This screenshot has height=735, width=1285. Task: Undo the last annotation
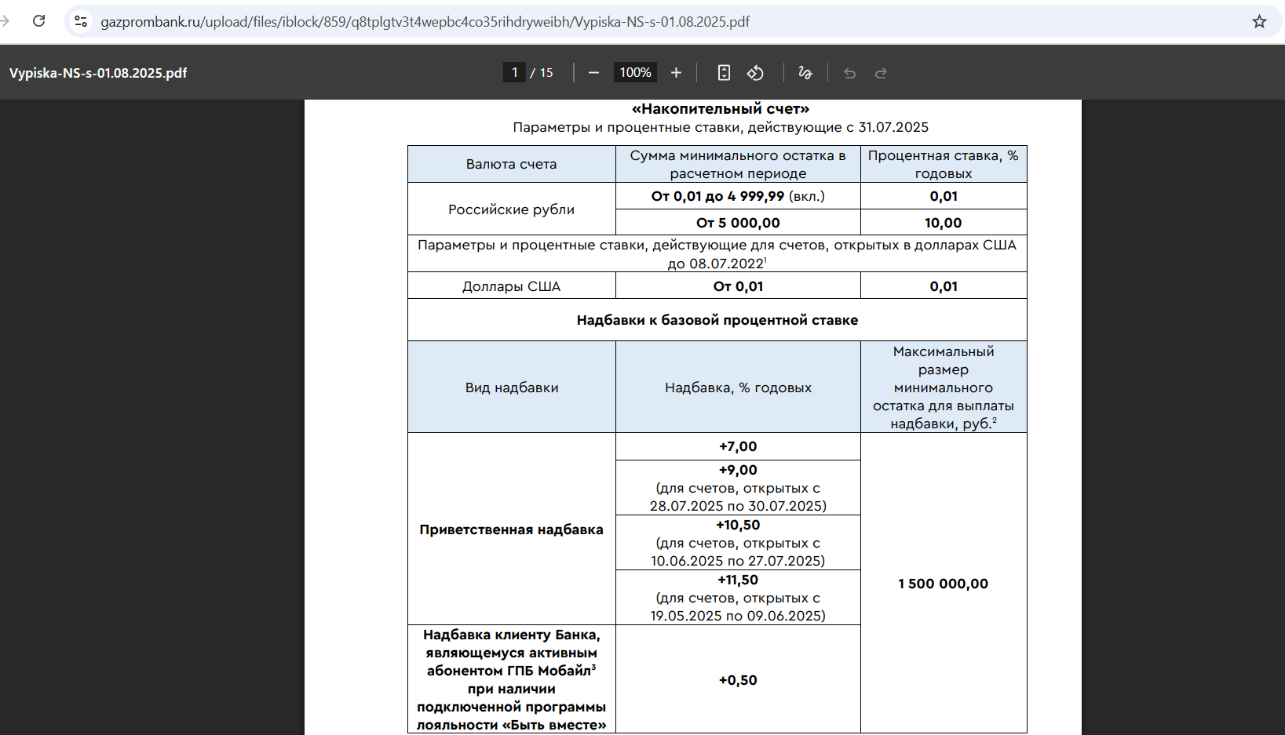point(849,73)
